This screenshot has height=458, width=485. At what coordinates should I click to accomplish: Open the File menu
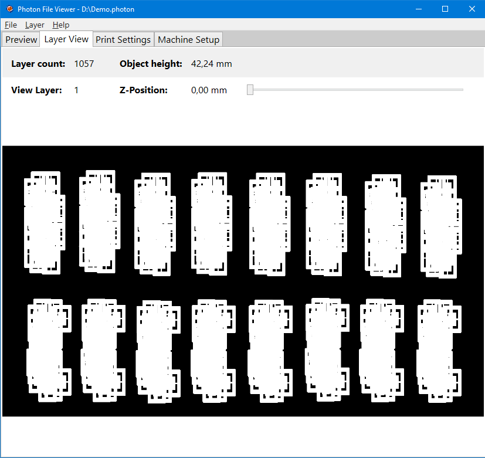[11, 25]
